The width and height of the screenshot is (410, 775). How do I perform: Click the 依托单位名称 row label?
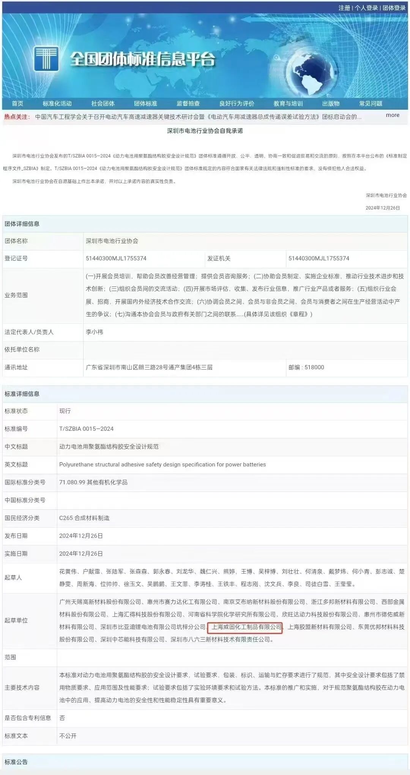(x=22, y=350)
